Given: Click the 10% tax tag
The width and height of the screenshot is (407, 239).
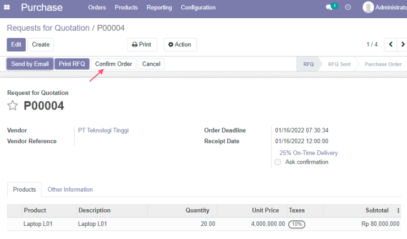Looking at the screenshot, I should click(x=296, y=224).
